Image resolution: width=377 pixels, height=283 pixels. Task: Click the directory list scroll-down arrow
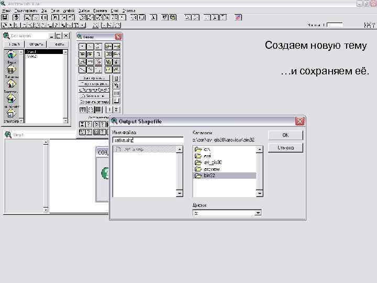click(x=259, y=193)
